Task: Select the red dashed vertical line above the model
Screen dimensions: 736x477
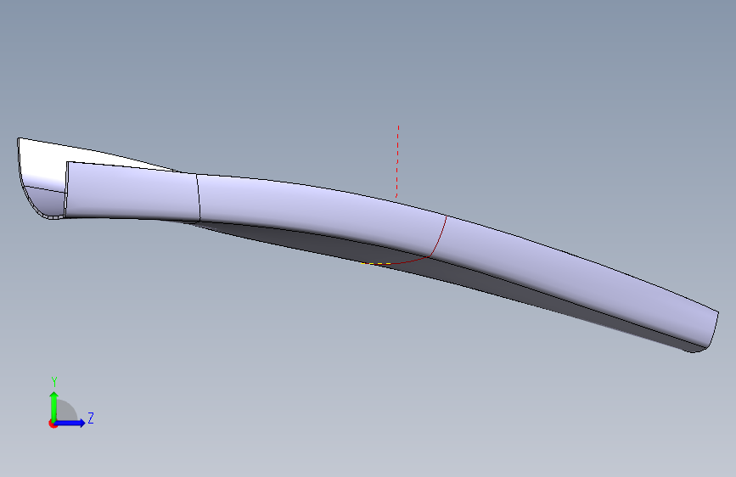Action: click(x=397, y=161)
